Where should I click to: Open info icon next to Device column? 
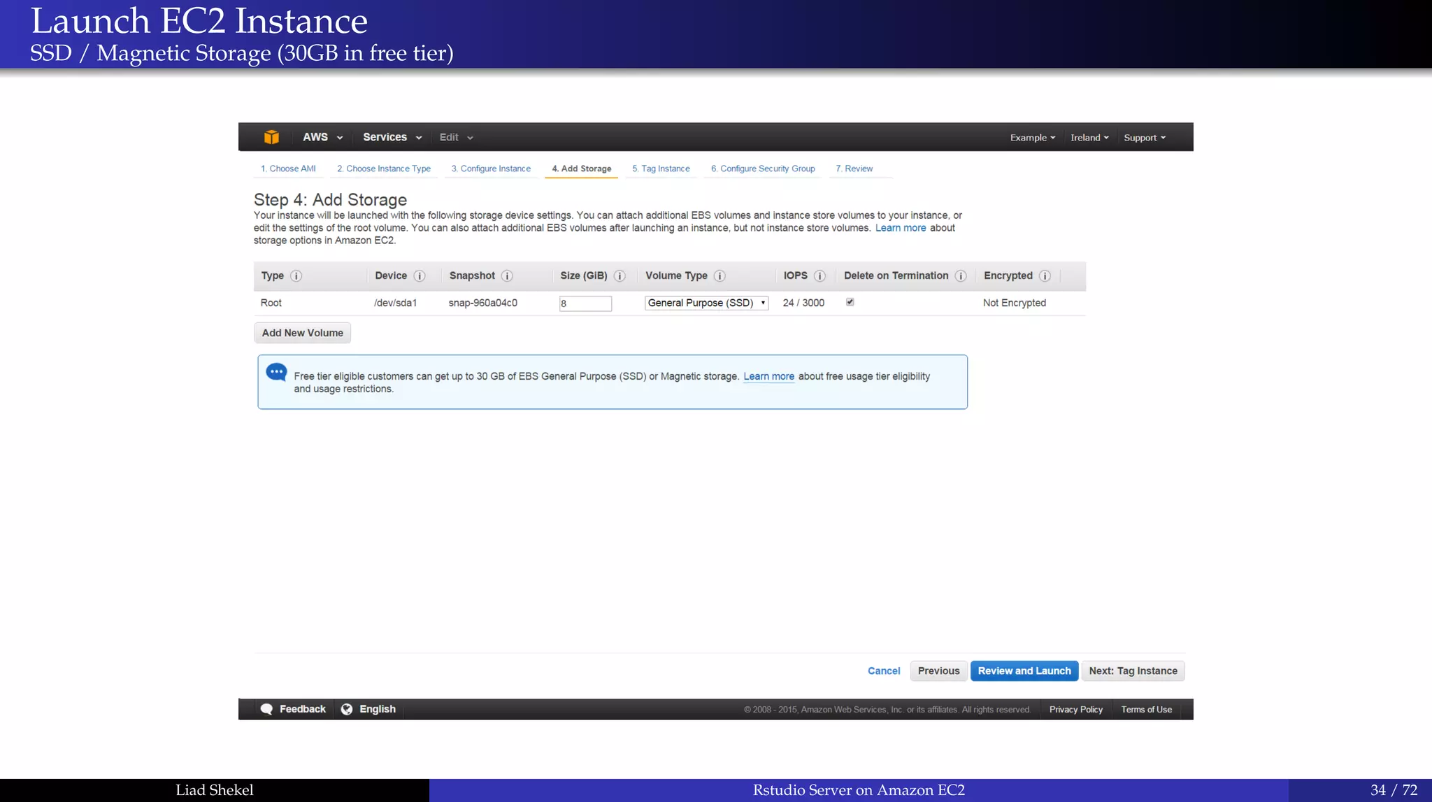point(420,276)
